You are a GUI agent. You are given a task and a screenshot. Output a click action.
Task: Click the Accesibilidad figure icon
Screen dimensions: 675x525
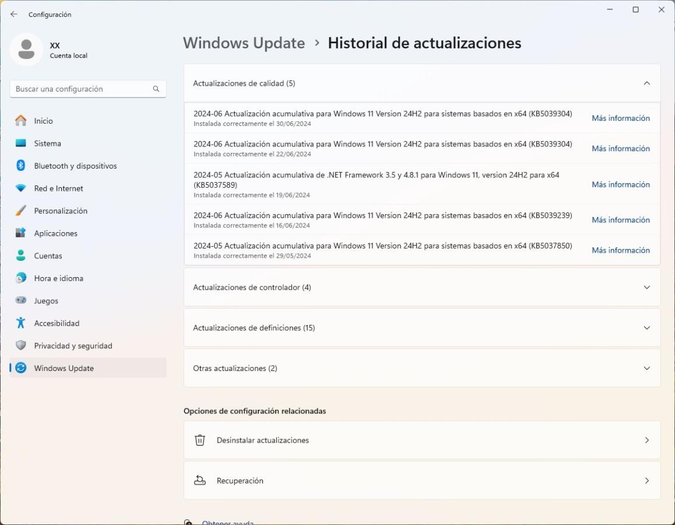[20, 323]
